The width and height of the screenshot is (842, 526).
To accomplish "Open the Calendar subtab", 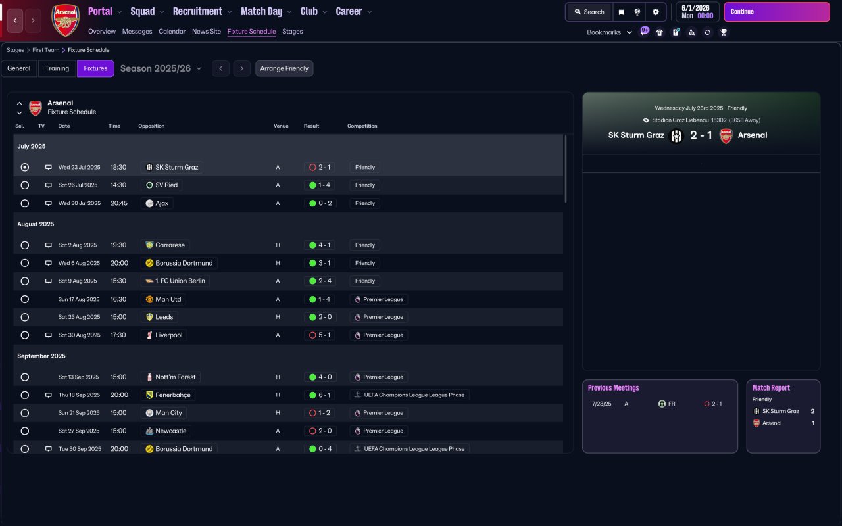I will pos(172,31).
